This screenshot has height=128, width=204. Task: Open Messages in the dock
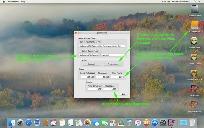[x=96, y=123]
